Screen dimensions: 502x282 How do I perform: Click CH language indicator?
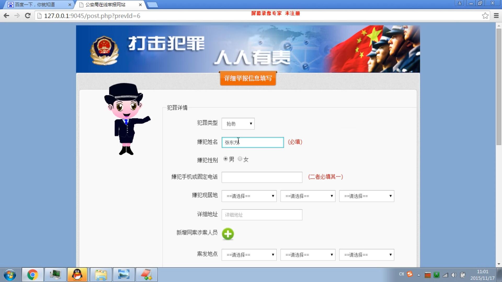click(401, 274)
